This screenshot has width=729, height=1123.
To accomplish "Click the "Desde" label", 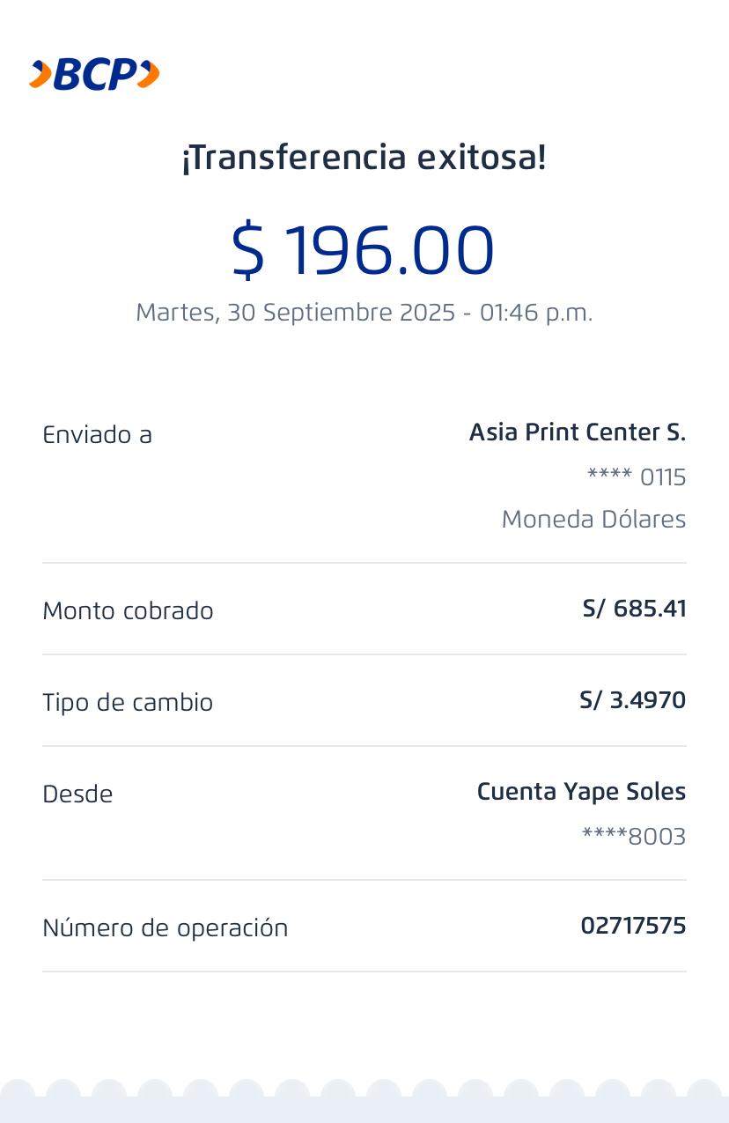I will coord(77,794).
